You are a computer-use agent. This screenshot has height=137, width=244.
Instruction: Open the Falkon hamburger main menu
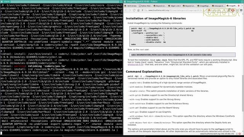(241, 10)
